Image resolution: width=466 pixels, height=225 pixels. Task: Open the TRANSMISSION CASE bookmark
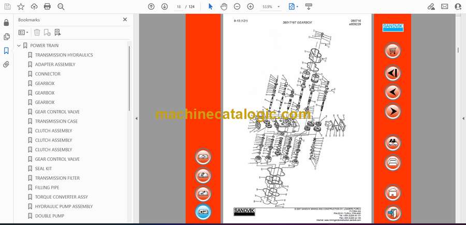(56, 121)
